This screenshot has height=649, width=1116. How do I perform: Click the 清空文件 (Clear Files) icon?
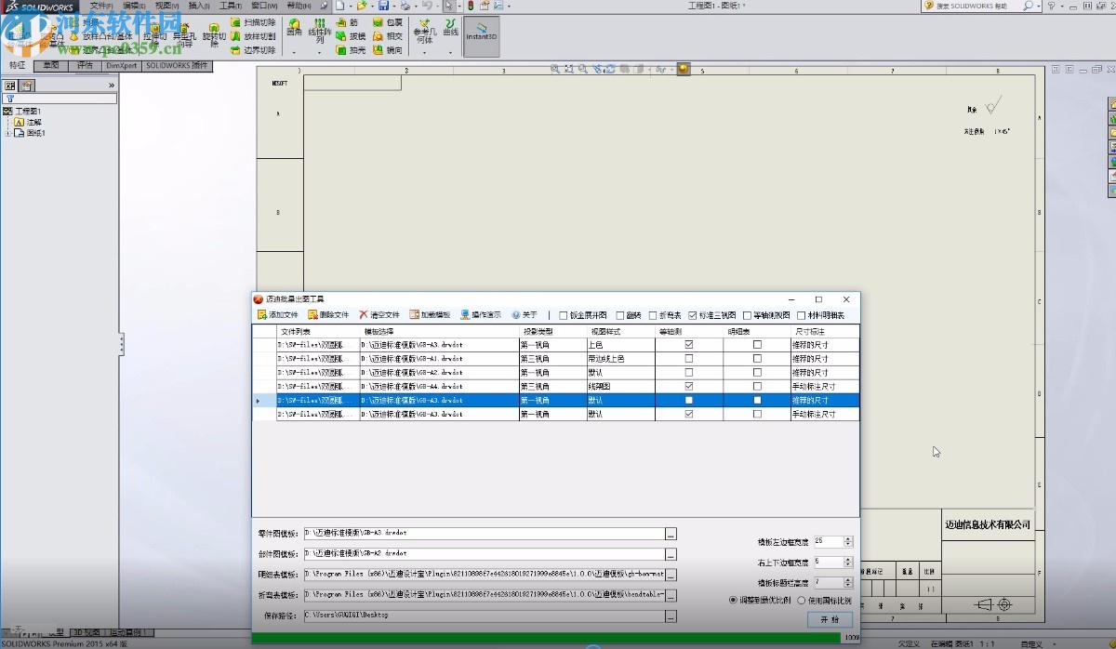click(x=364, y=315)
